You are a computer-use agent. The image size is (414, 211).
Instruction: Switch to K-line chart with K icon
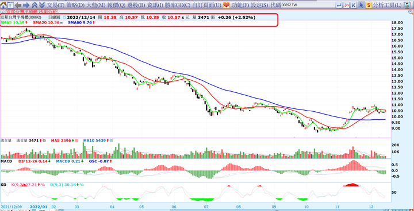(354, 5)
